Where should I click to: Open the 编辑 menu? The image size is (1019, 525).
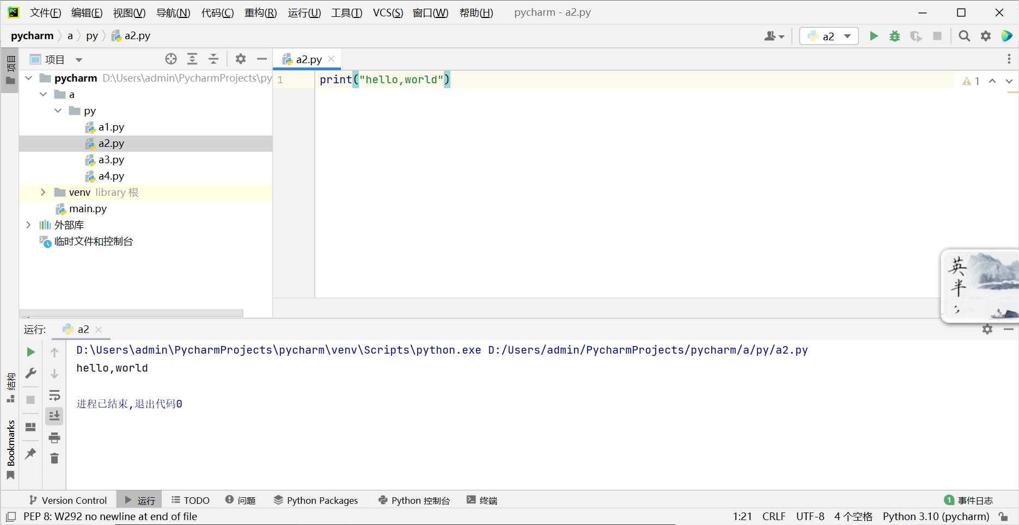87,13
